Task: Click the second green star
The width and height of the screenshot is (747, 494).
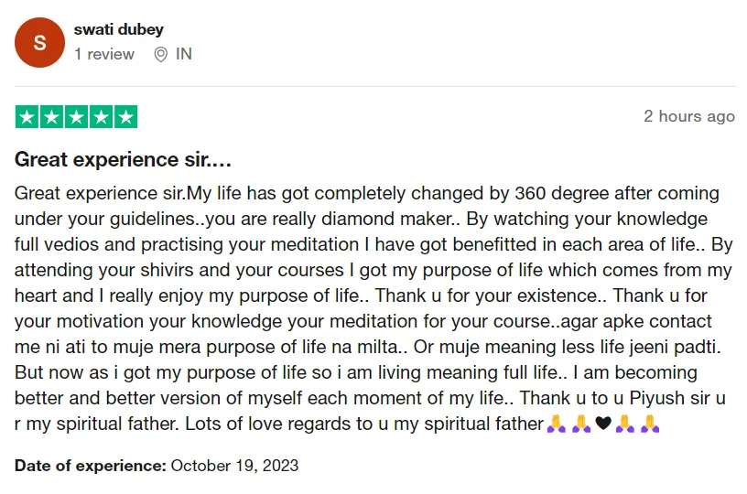Action: 52,116
